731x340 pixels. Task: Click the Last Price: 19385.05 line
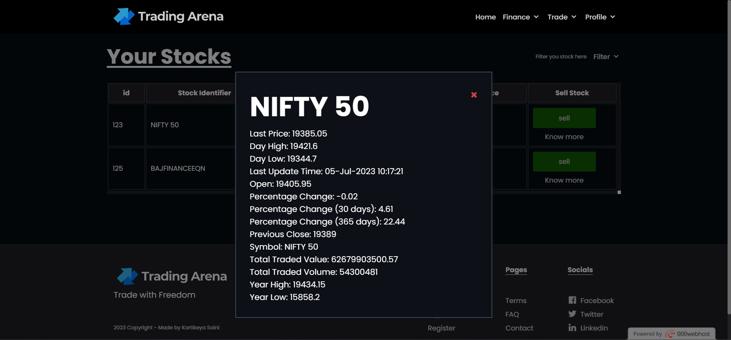click(x=288, y=133)
